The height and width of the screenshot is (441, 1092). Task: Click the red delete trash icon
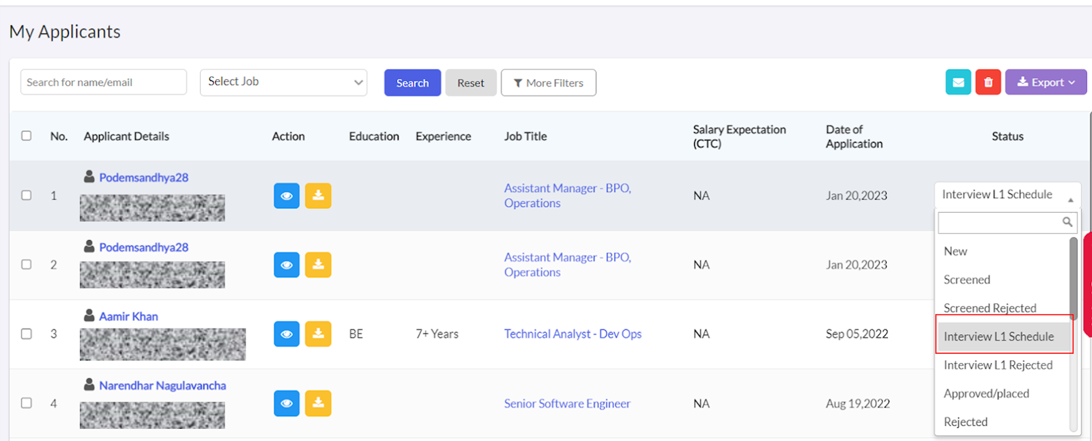[x=988, y=82]
